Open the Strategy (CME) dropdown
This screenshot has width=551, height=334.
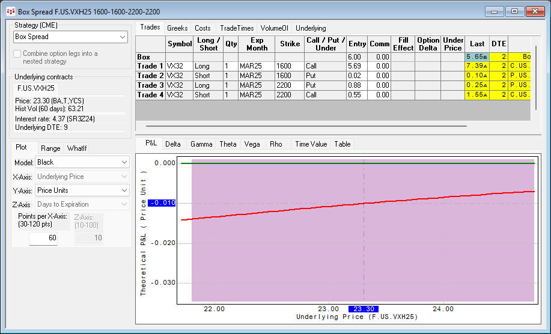point(70,37)
